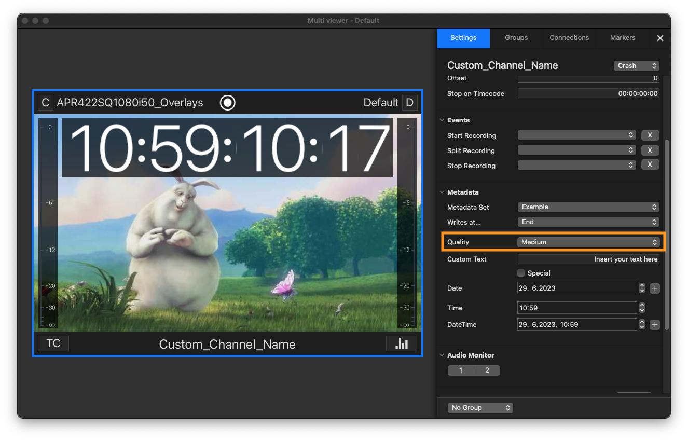Click the right audio level meter

coord(407,224)
